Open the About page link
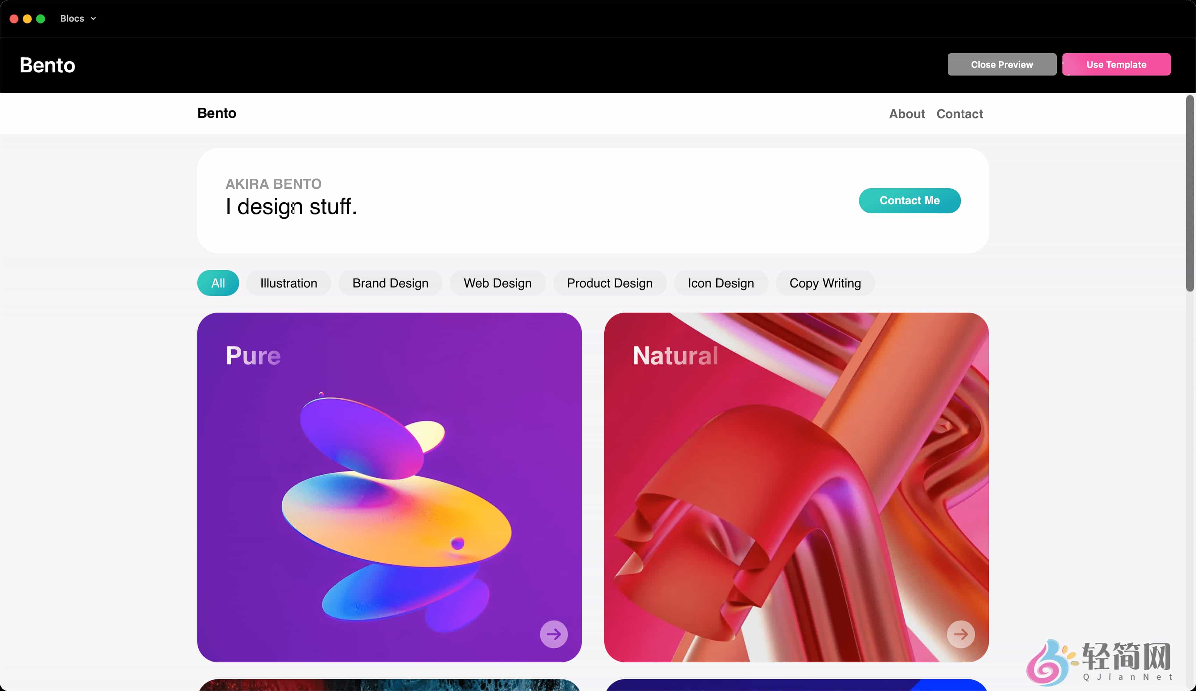Viewport: 1196px width, 691px height. pyautogui.click(x=906, y=114)
